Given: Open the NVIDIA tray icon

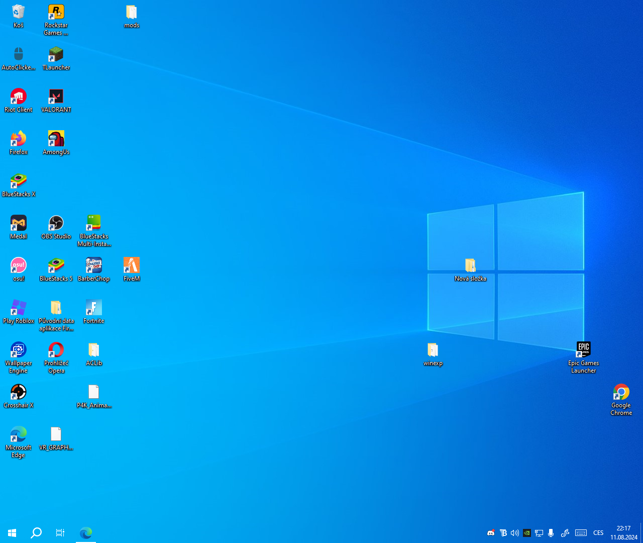Looking at the screenshot, I should (x=527, y=533).
